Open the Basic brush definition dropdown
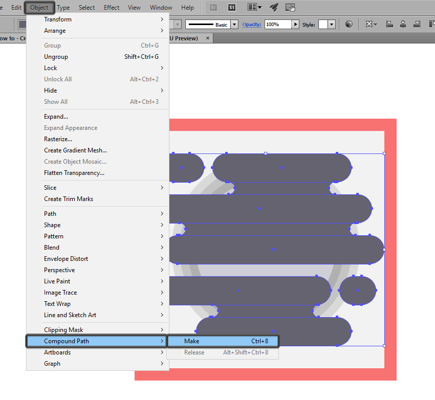The height and width of the screenshot is (400, 435). (234, 25)
